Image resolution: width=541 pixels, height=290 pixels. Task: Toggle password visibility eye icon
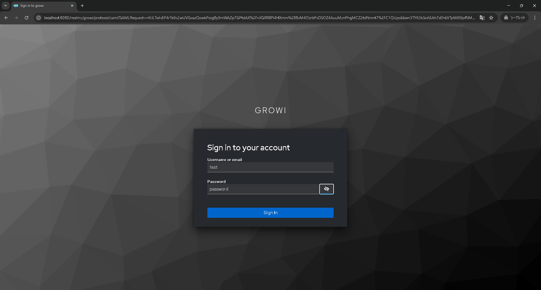pos(326,189)
